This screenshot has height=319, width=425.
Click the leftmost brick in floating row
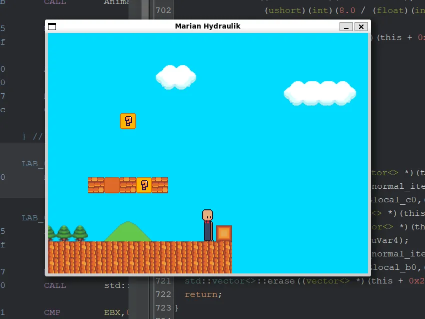coord(96,185)
